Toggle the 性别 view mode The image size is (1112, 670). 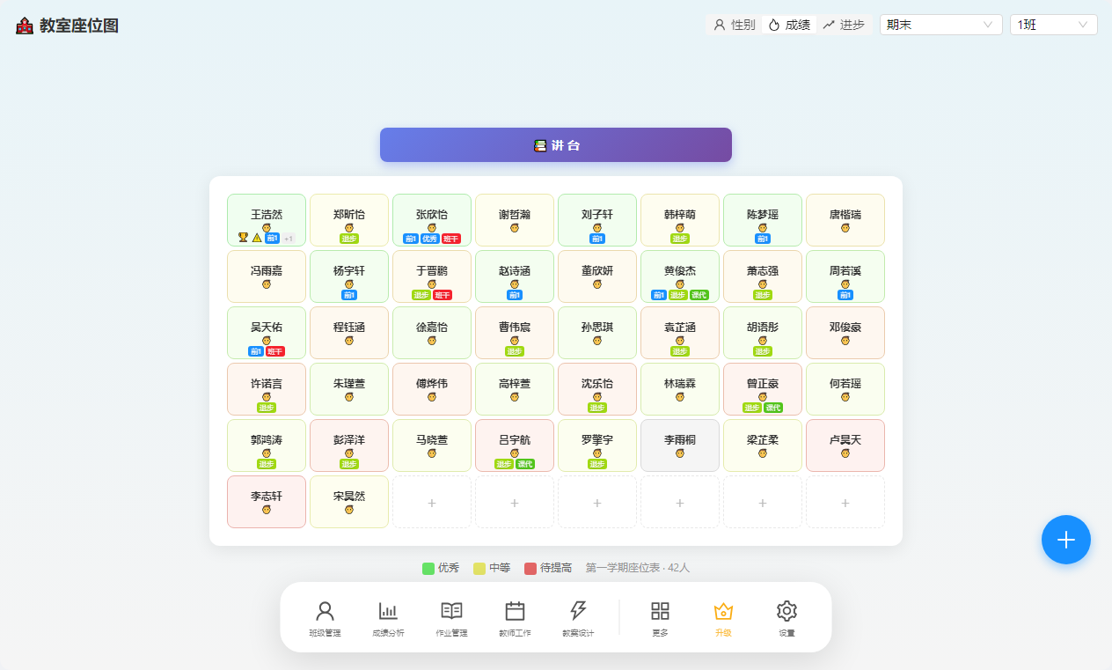tap(734, 25)
